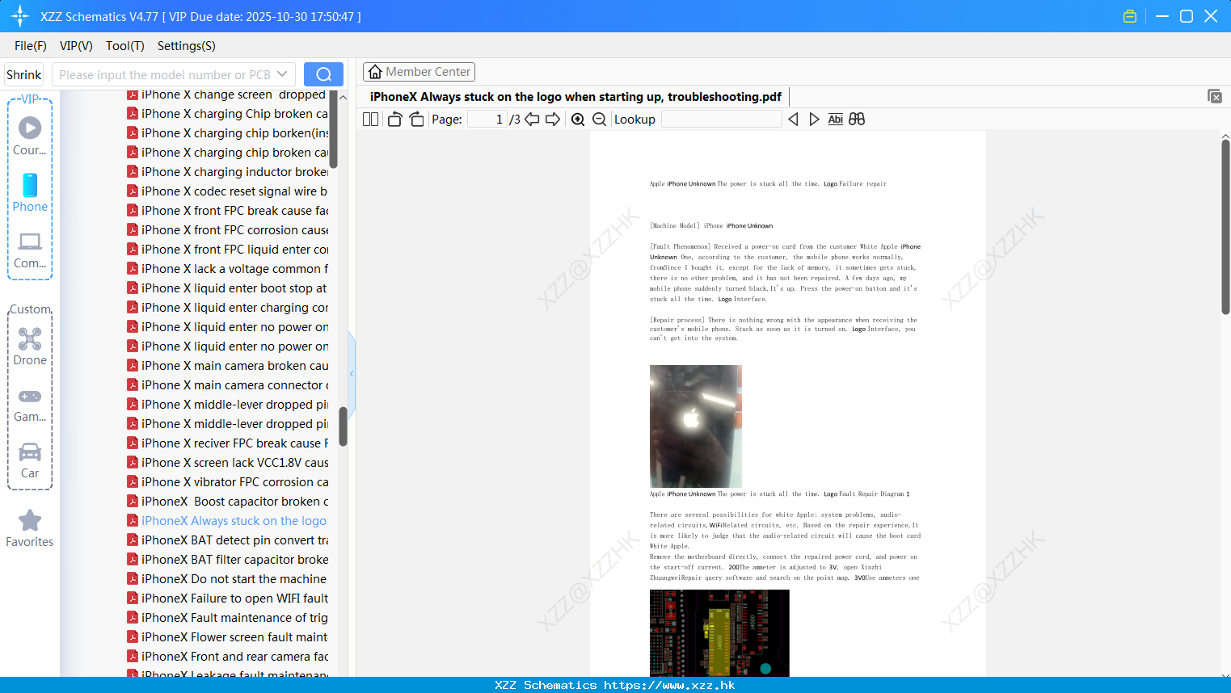The image size is (1231, 693).
Task: Open iPhoneX Failure to open WIFI fault
Action: pos(228,598)
